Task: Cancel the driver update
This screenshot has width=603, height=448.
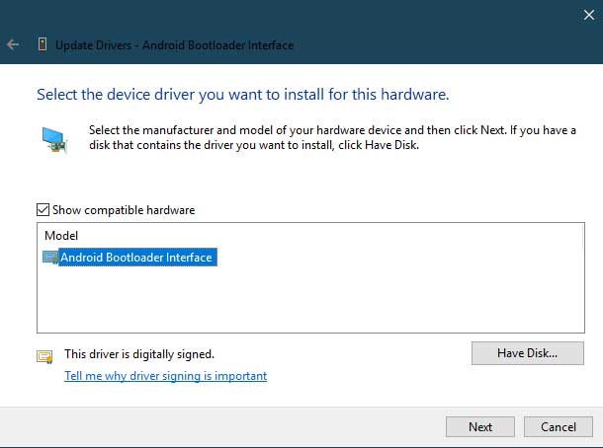Action: (558, 427)
